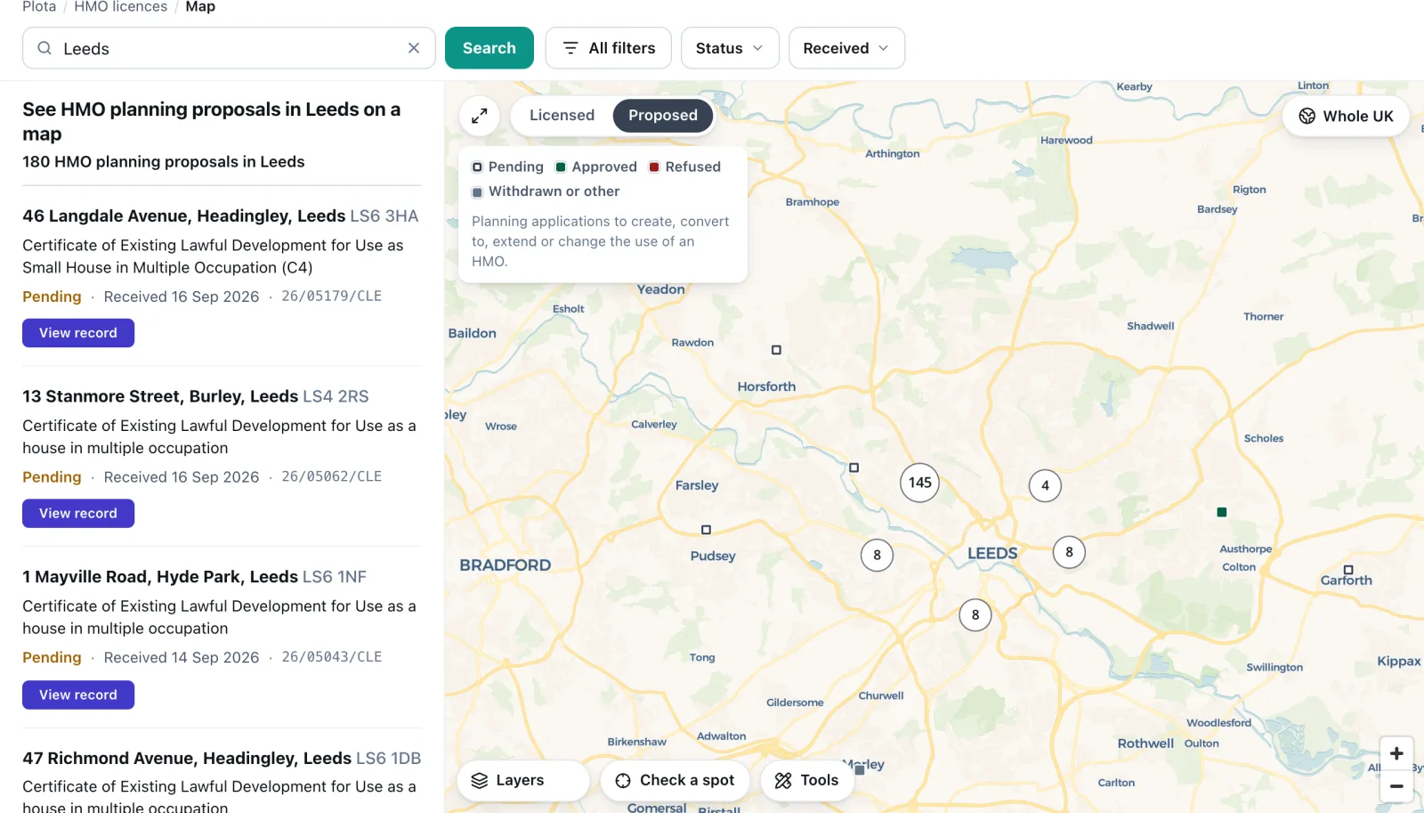Click the 145 cluster marker
Viewport: 1424px width, 813px height.
919,483
